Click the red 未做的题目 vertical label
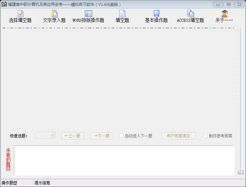This screenshot has width=246, height=187. (8, 159)
